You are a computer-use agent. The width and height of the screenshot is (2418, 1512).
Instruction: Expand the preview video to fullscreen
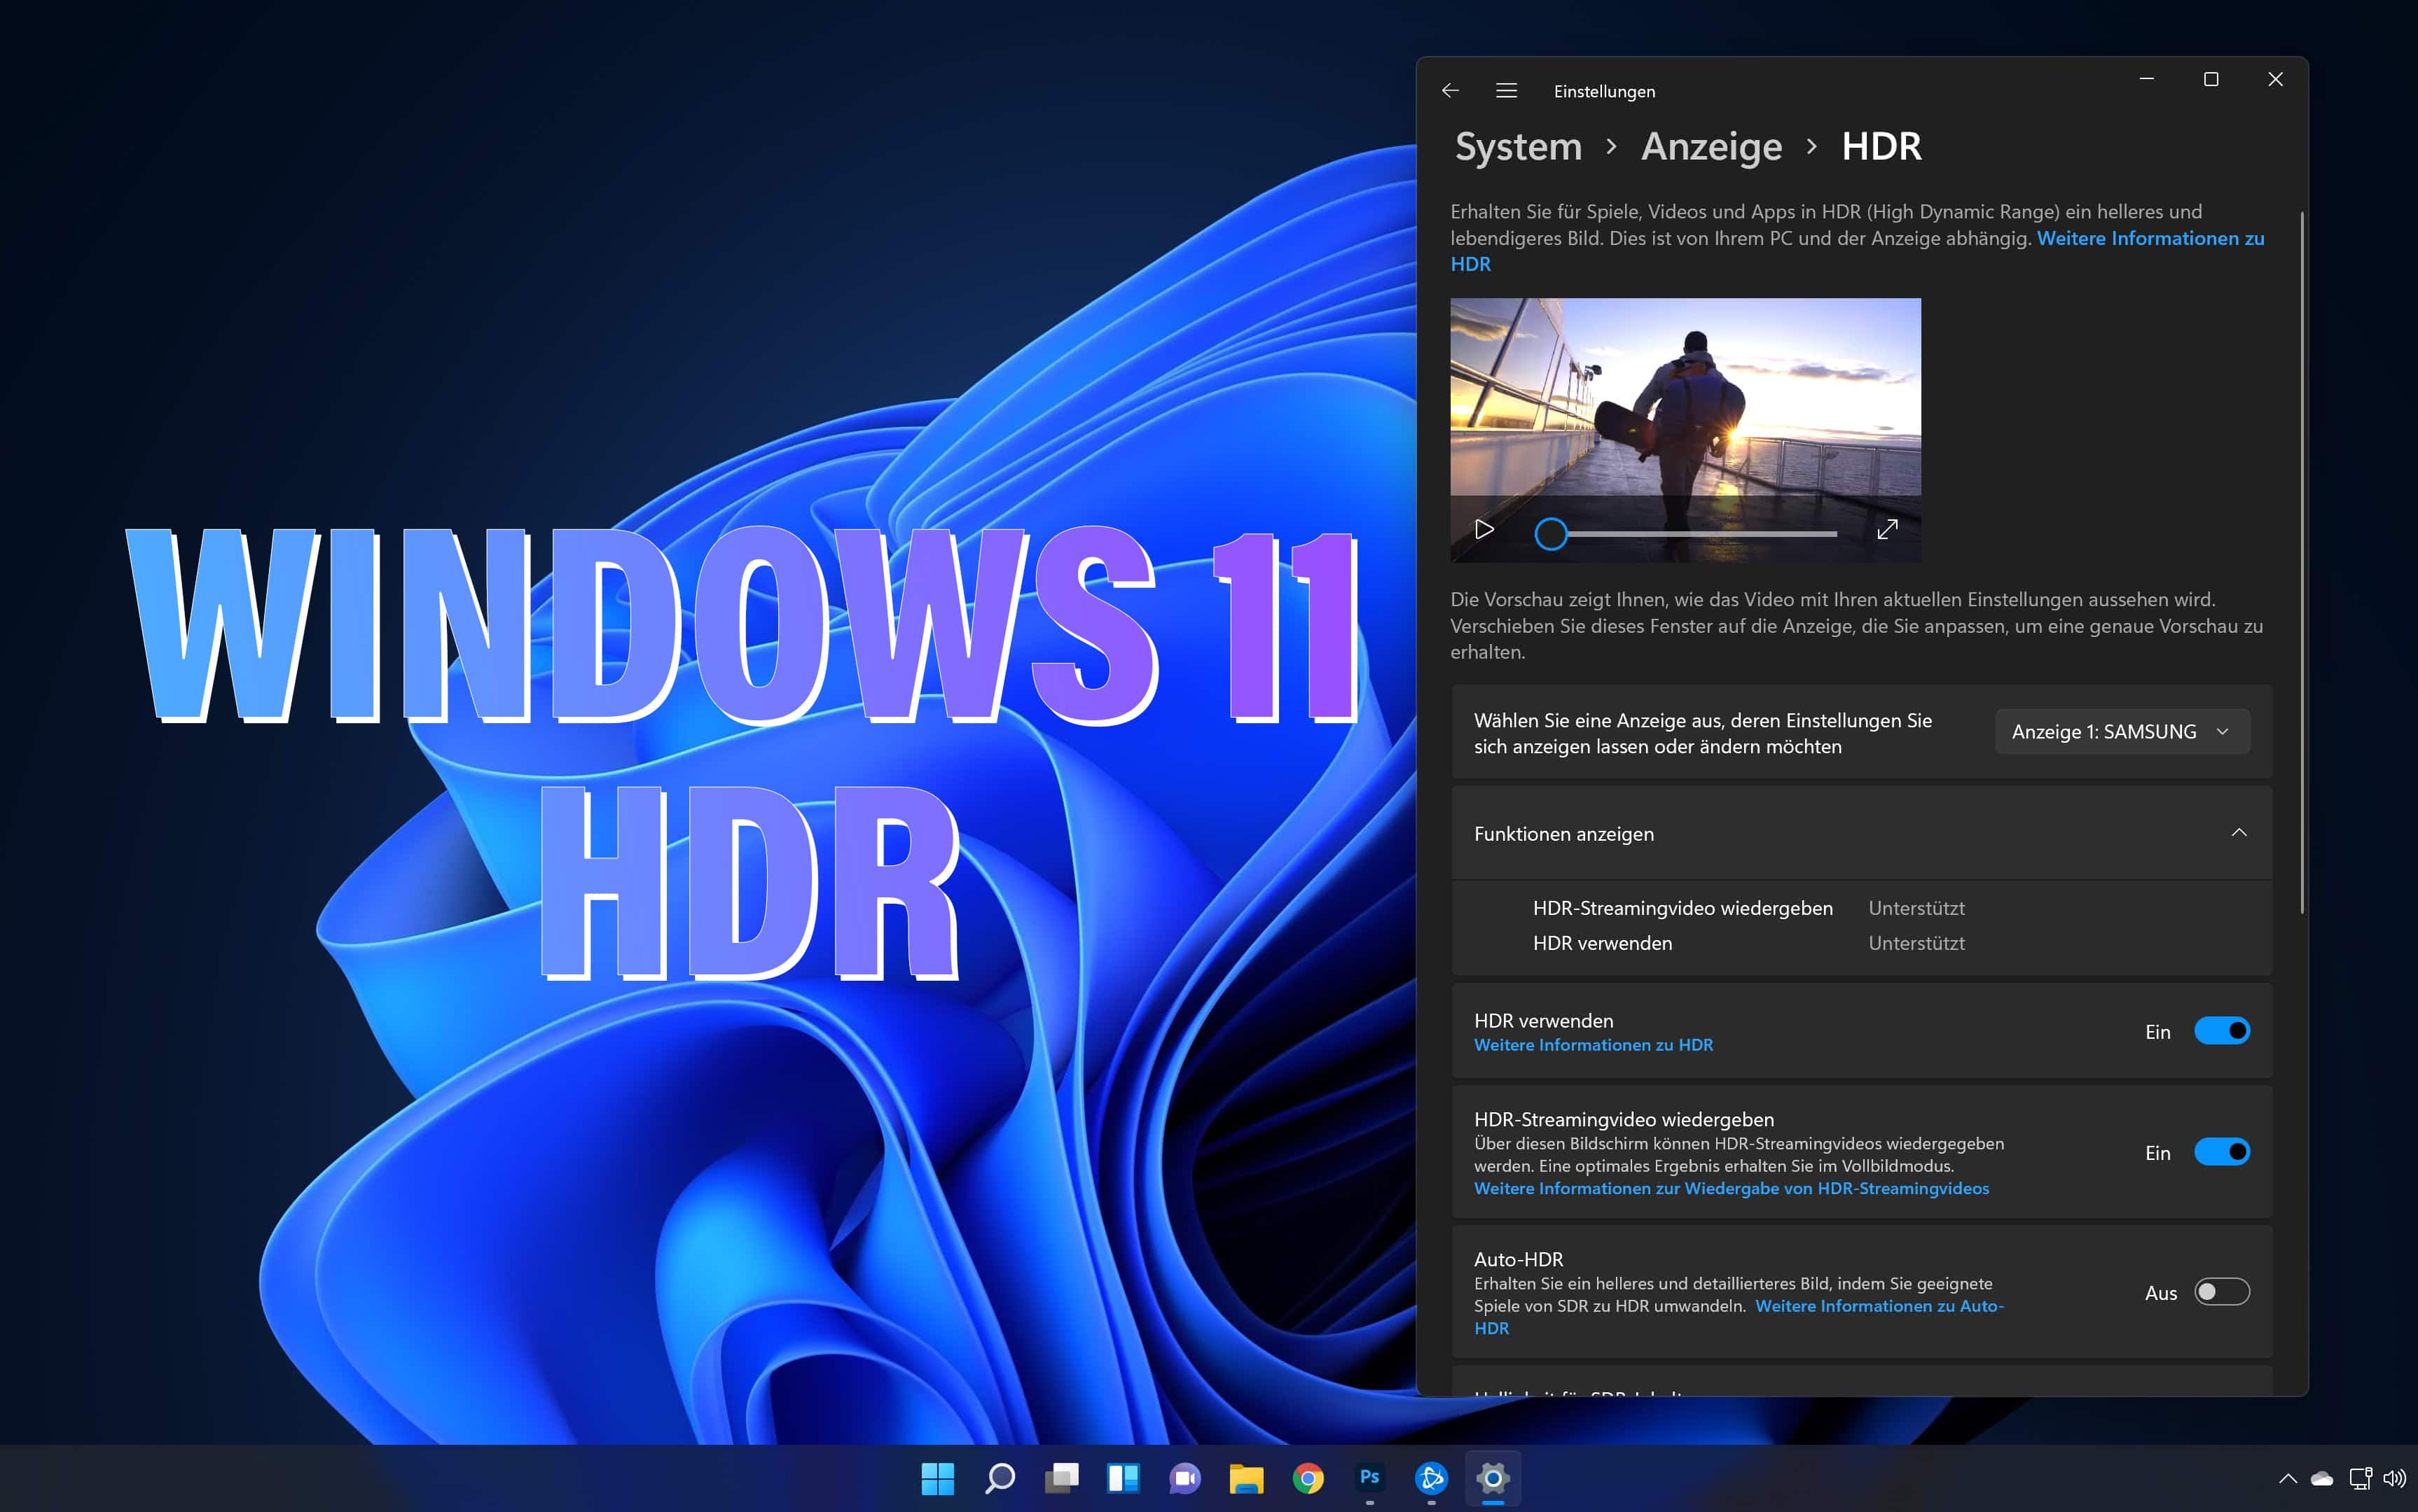tap(1887, 529)
